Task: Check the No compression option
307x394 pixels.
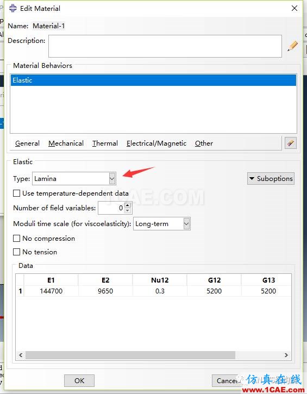Action: [17, 238]
